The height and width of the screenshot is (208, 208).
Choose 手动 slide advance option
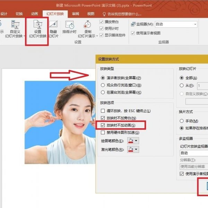[x=182, y=121]
